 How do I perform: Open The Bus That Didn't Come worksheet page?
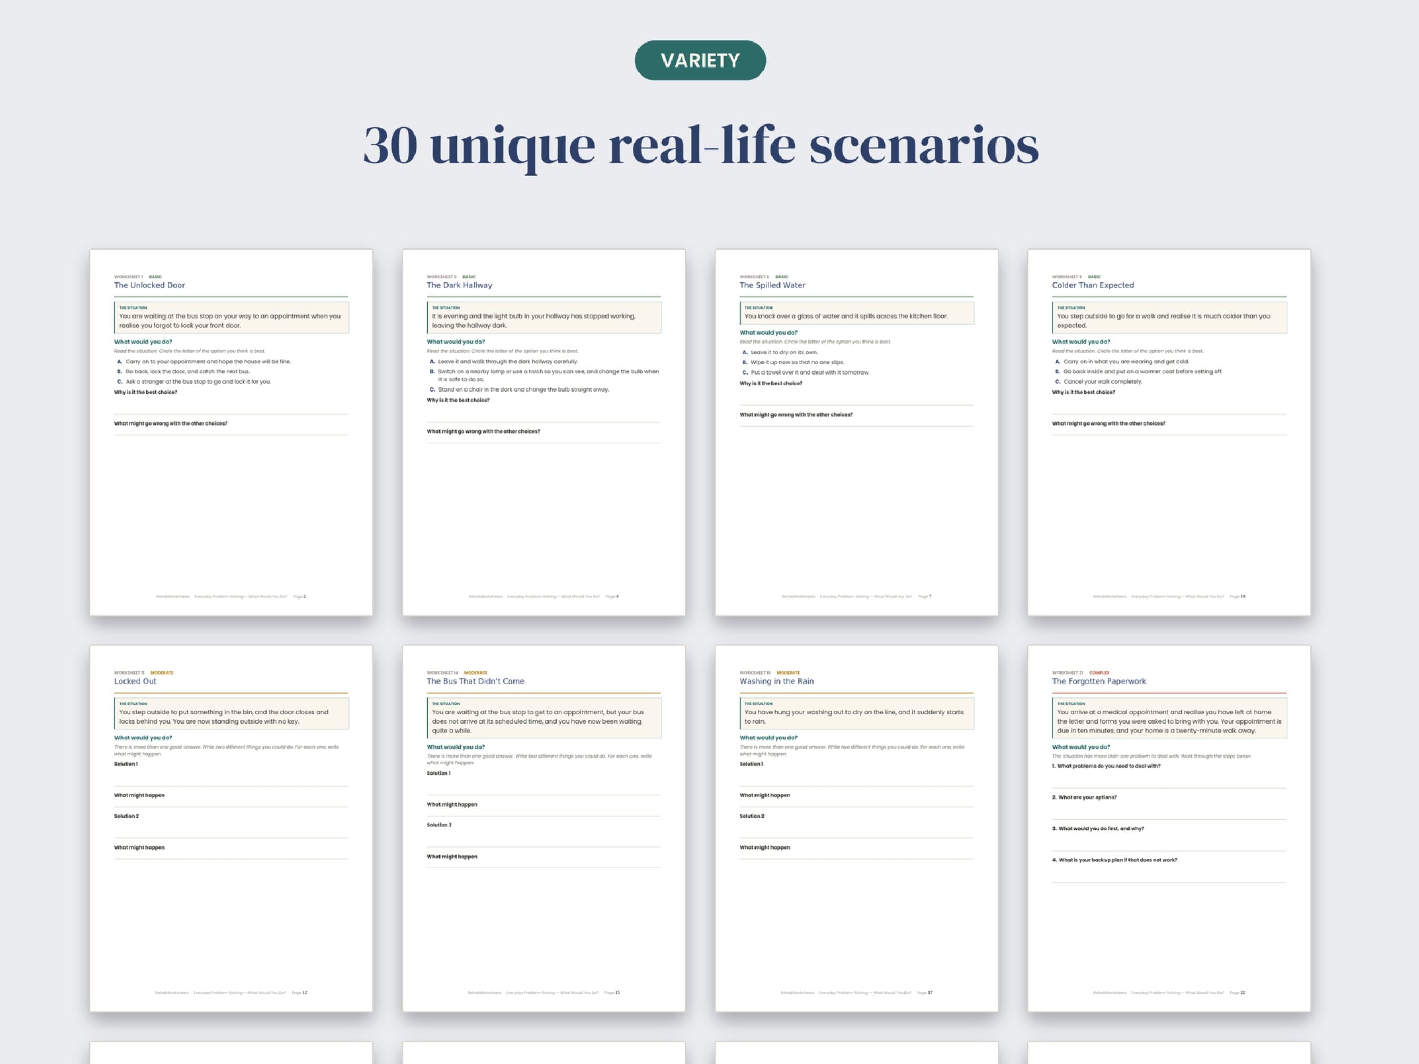point(544,829)
